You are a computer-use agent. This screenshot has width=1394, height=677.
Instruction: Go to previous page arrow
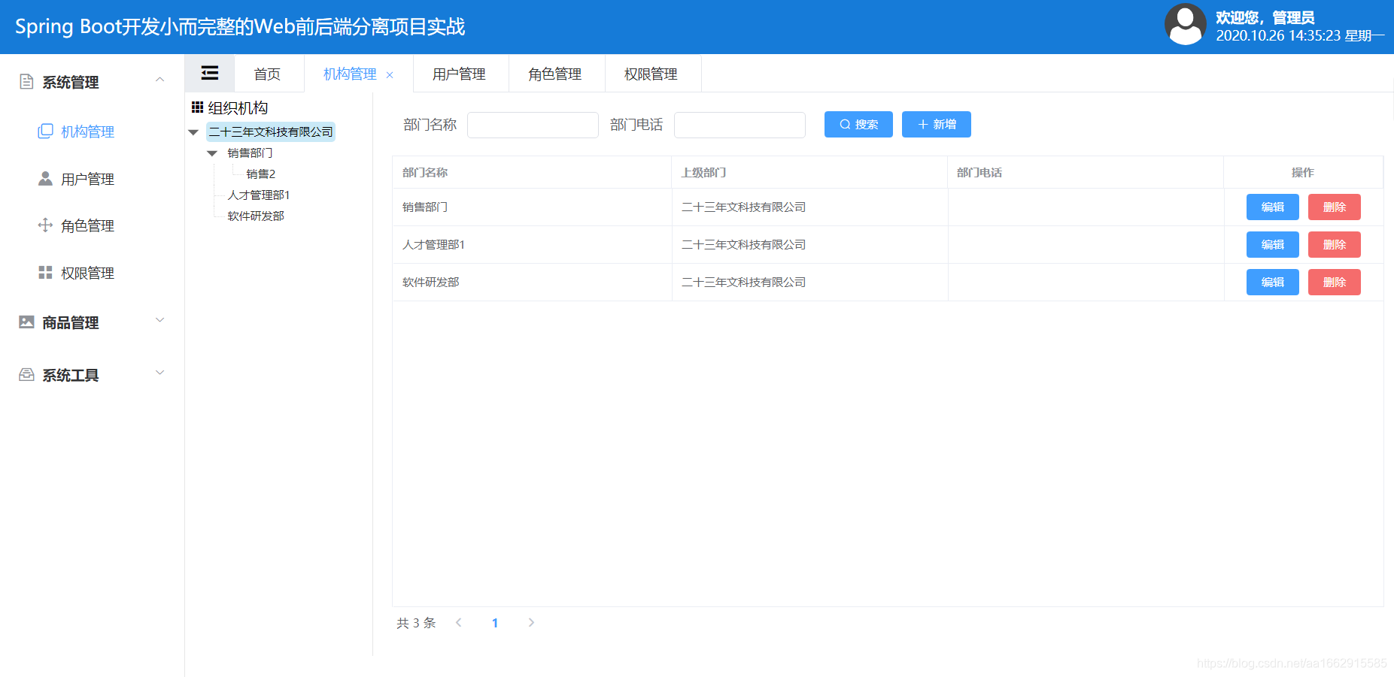459,622
